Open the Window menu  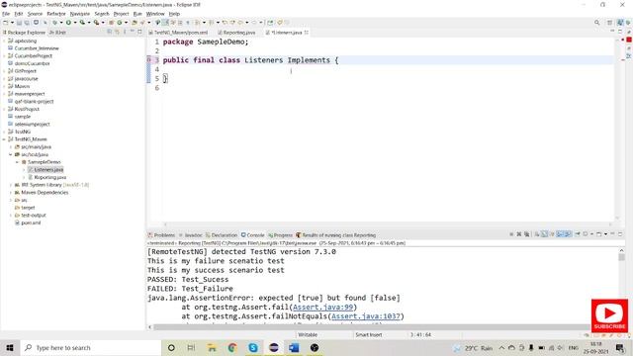coord(155,14)
